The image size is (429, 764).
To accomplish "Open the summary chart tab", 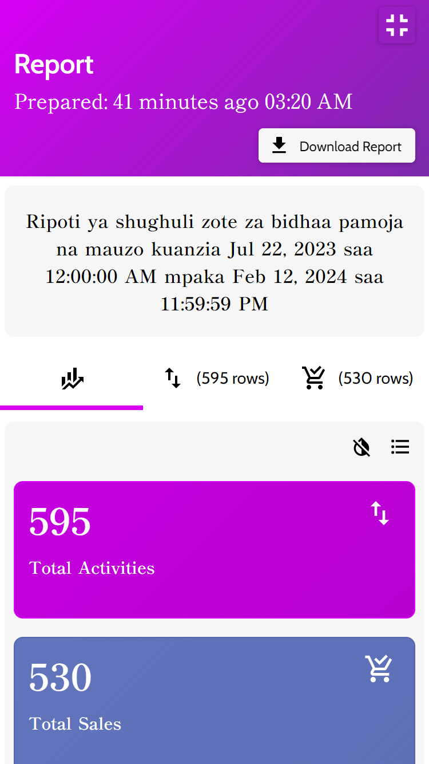I will coord(72,379).
